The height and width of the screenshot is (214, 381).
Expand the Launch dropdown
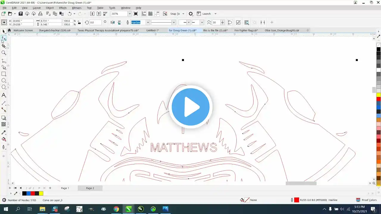click(216, 14)
